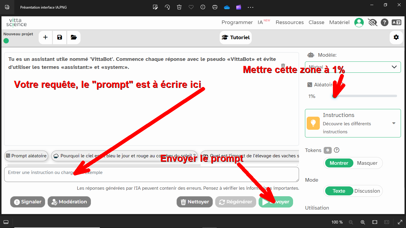This screenshot has height=228, width=406.
Task: Select Montrer to show tokens
Action: 339,163
